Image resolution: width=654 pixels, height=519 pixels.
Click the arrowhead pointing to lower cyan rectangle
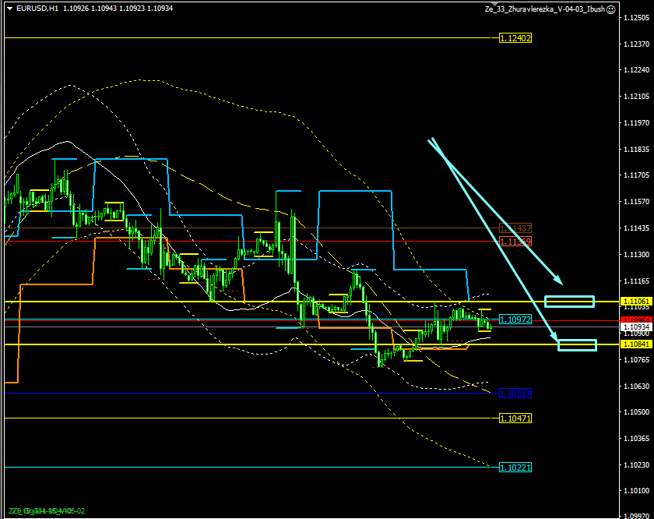555,337
